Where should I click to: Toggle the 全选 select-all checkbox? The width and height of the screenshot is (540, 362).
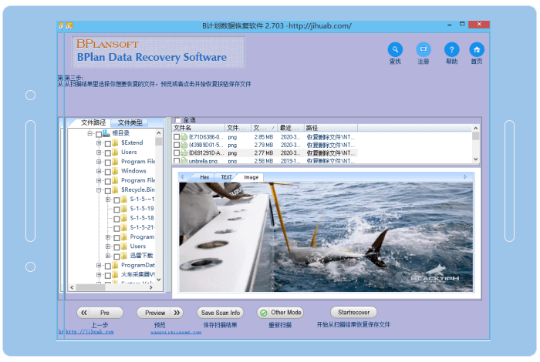click(x=179, y=120)
